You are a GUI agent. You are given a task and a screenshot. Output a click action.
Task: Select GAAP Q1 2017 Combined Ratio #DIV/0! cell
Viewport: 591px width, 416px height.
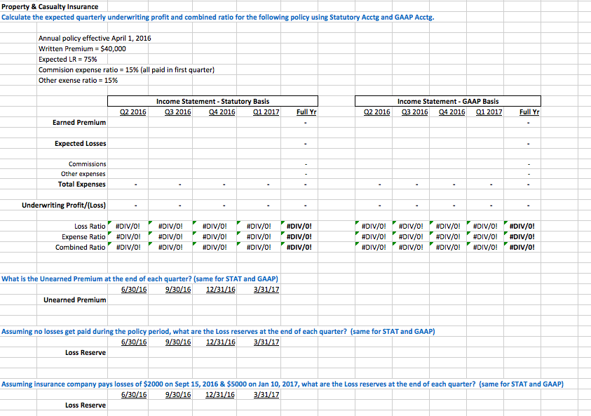coord(485,248)
